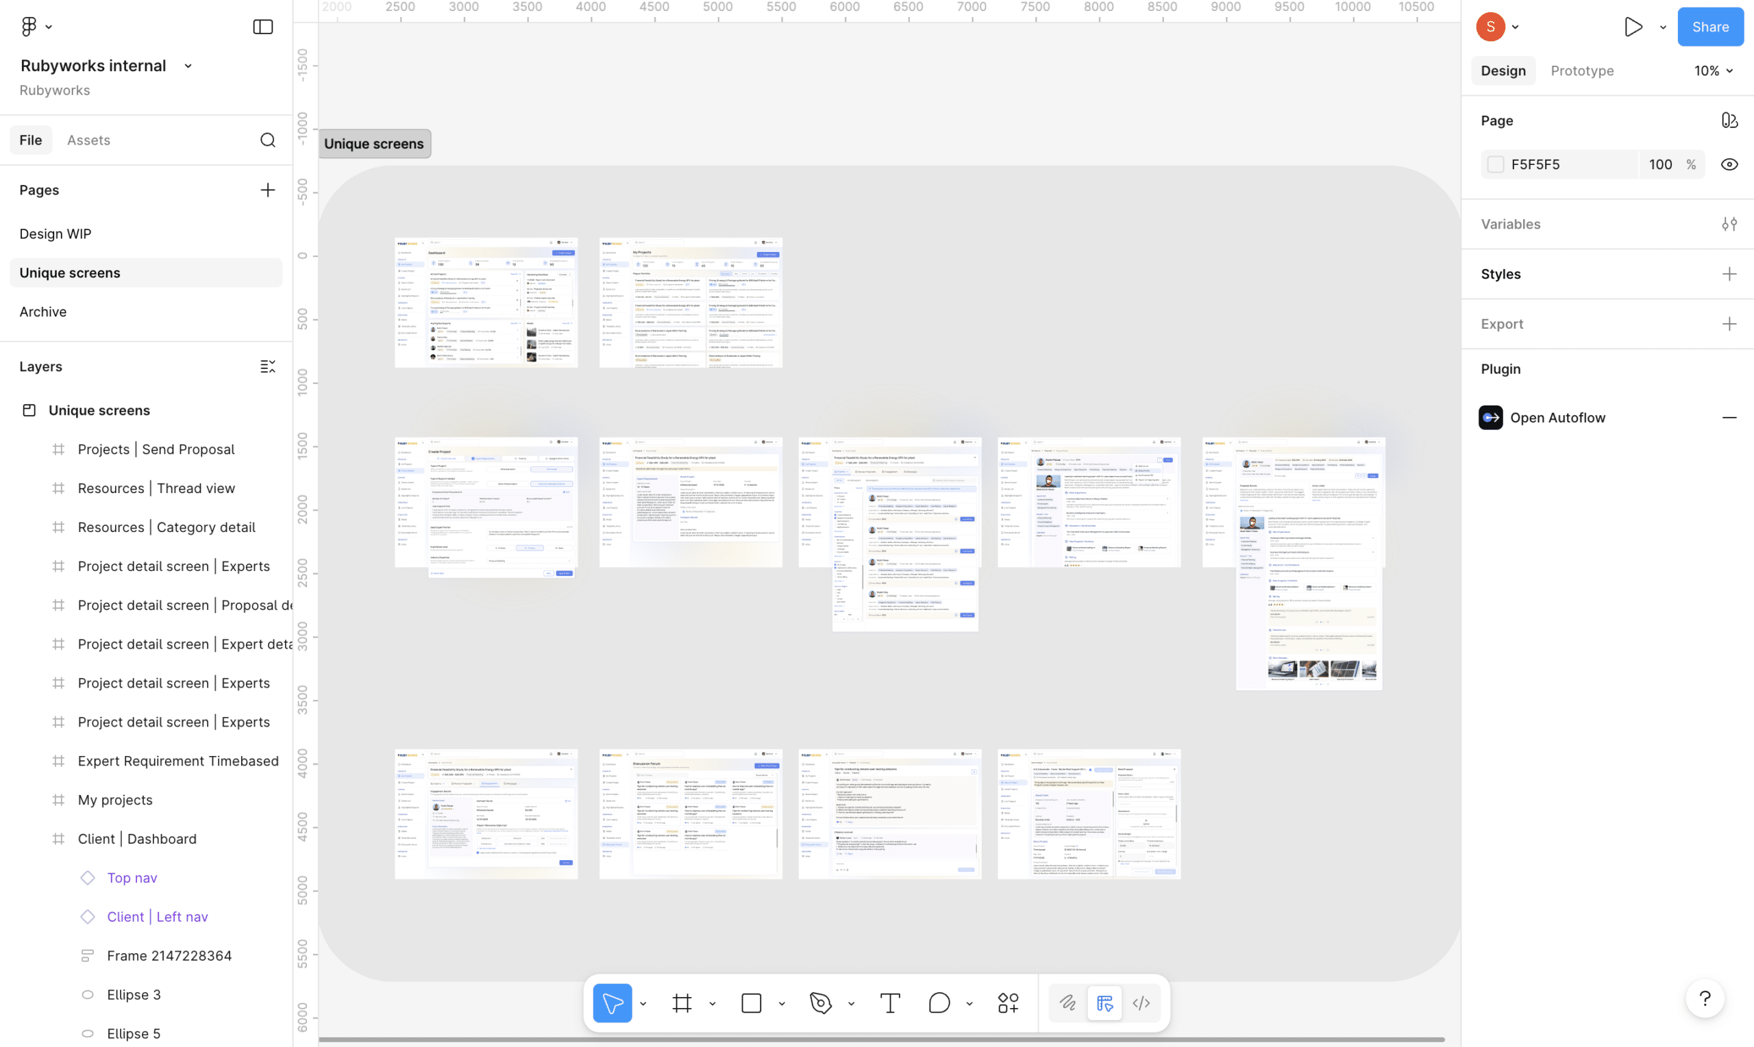Image resolution: width=1754 pixels, height=1047 pixels.
Task: Select the Move tool
Action: pyautogui.click(x=612, y=1002)
